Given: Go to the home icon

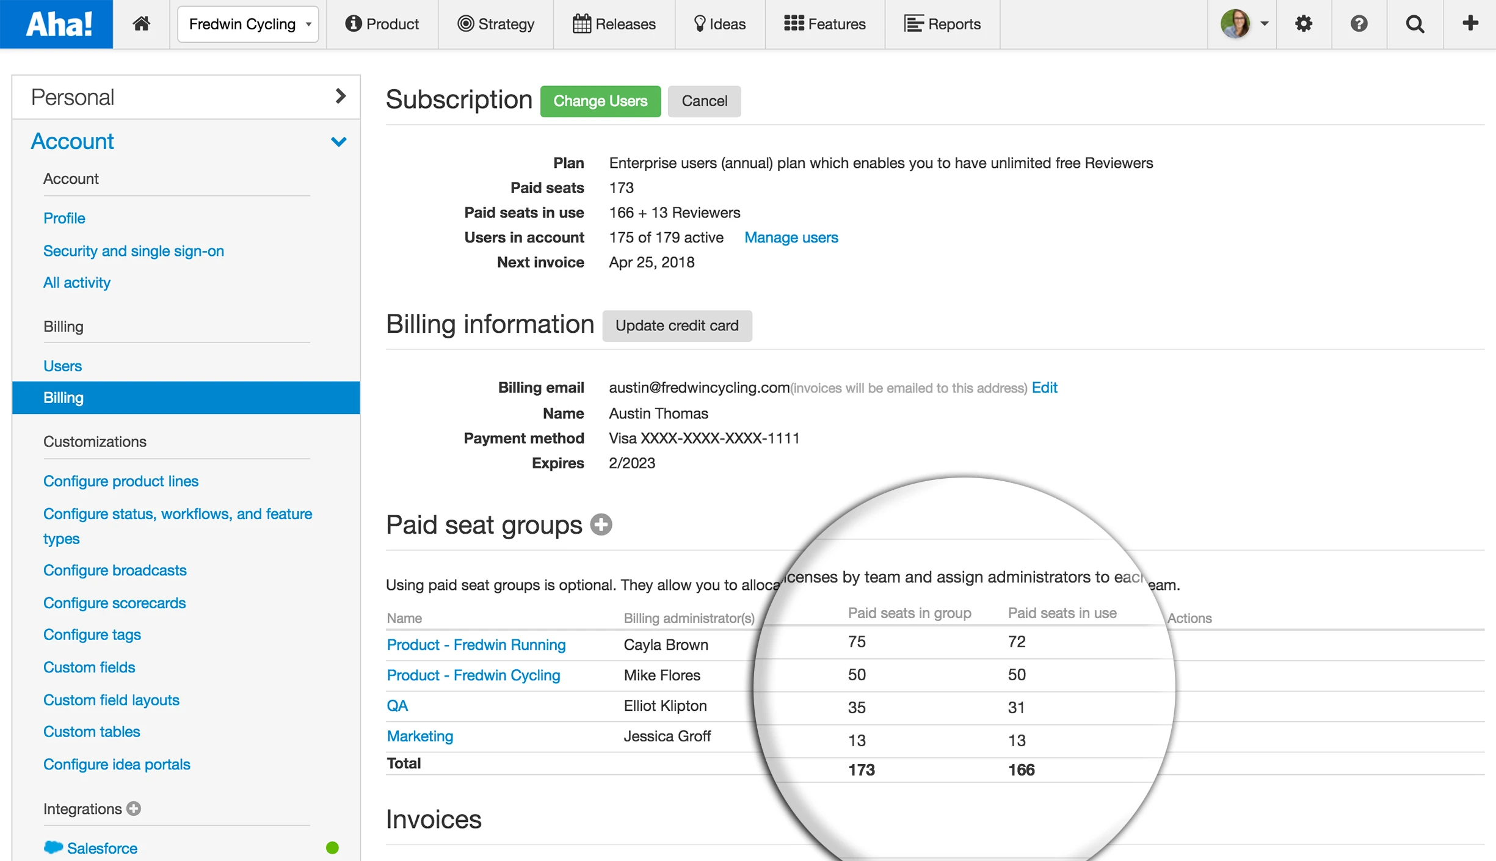Looking at the screenshot, I should click(141, 24).
